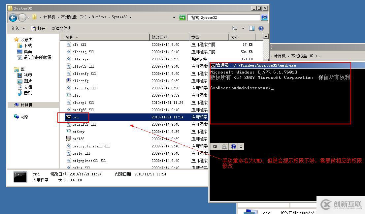This screenshot has width=365, height=214.
Task: Click cmd thumbnail in details pane
Action: point(20,177)
